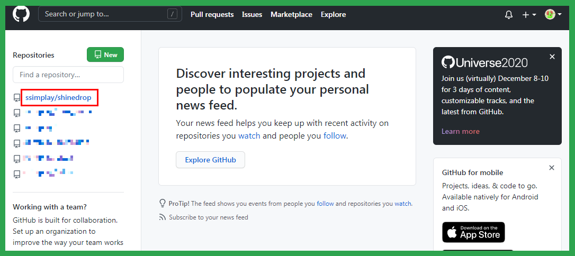Create a New repository

(x=105, y=54)
